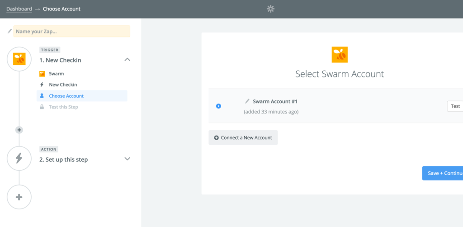Viewport: 463px width, 227px height.
Task: Click the plus icon in Connect a New Account
Action: point(217,138)
